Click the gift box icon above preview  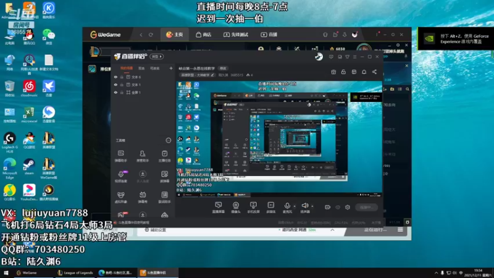(x=333, y=72)
